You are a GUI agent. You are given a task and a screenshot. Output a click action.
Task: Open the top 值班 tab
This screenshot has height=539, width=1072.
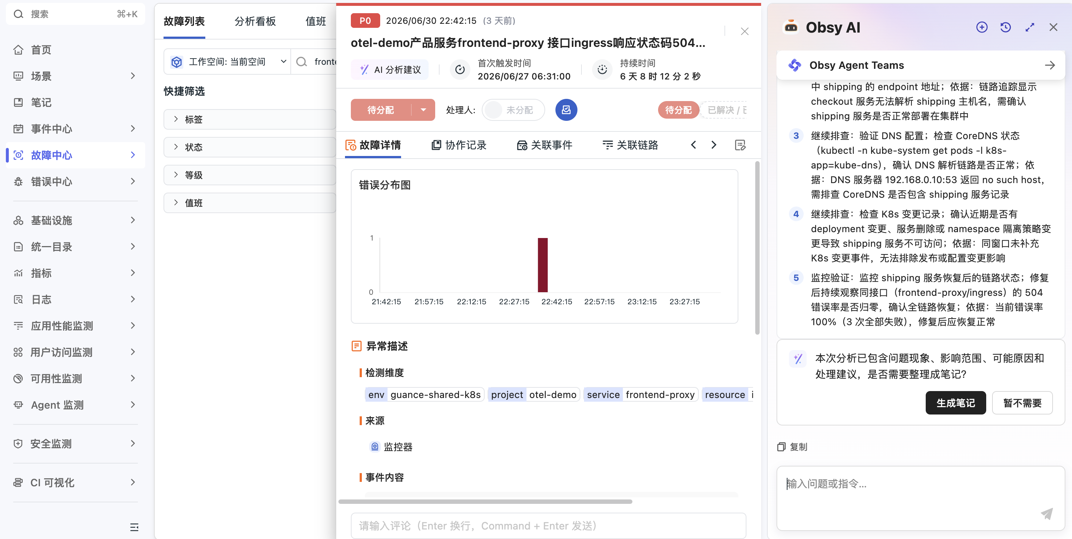pos(315,22)
